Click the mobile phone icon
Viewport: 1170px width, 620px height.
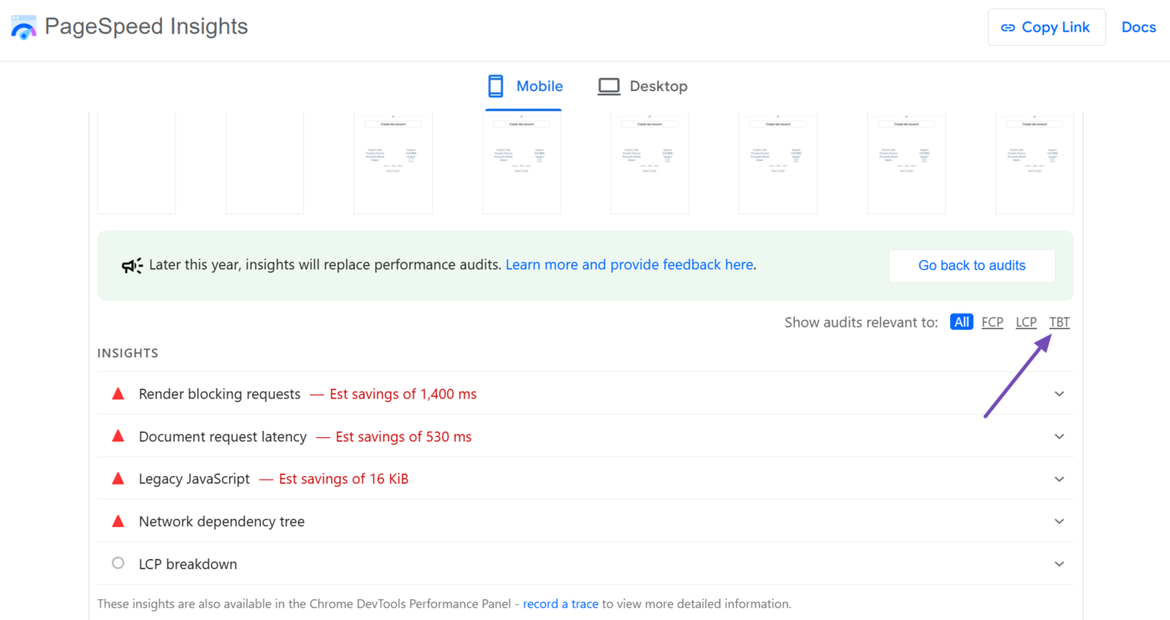(x=496, y=86)
